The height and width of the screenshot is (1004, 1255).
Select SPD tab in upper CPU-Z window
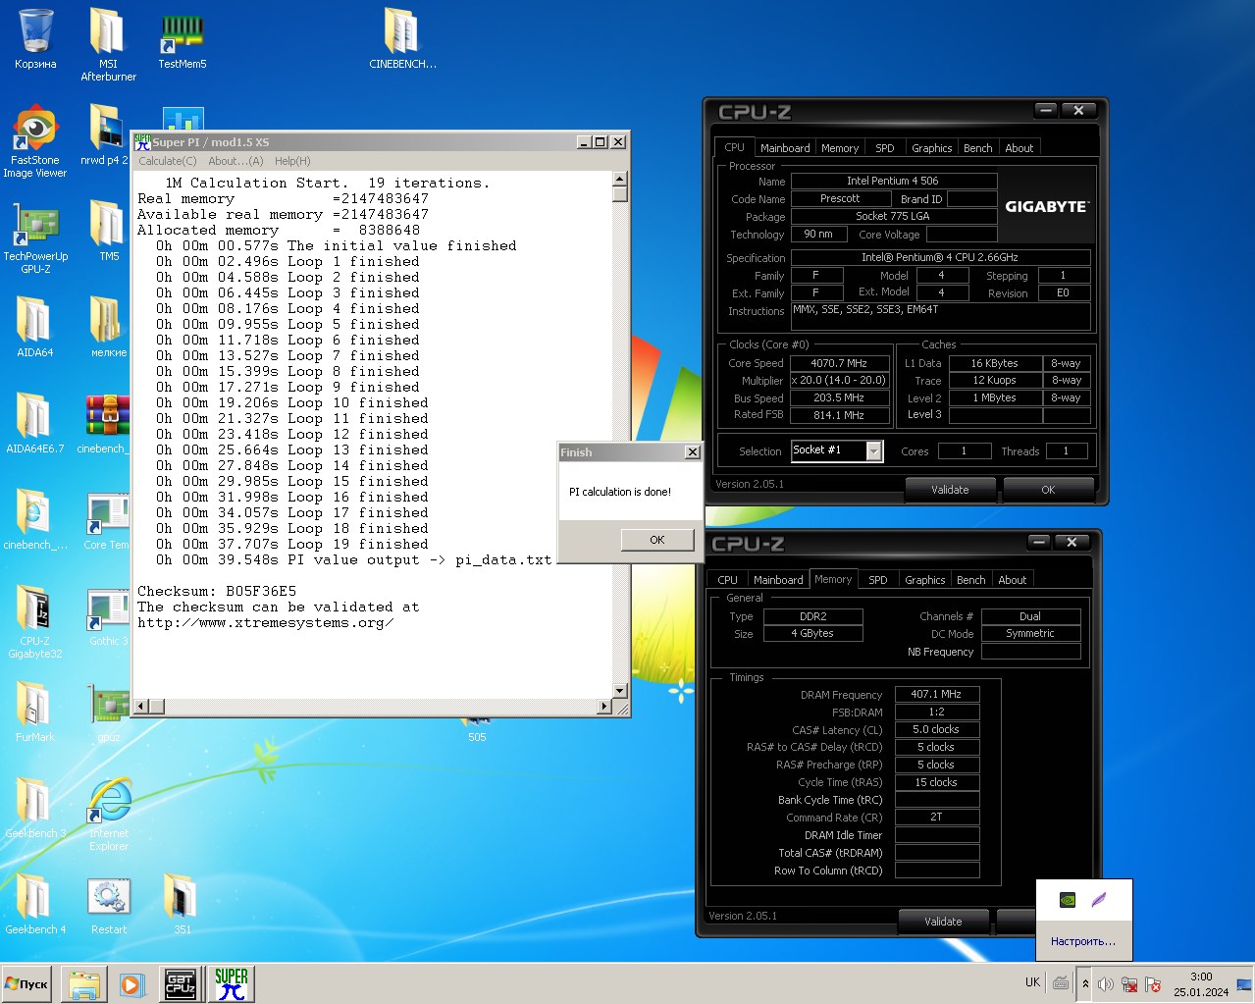885,148
